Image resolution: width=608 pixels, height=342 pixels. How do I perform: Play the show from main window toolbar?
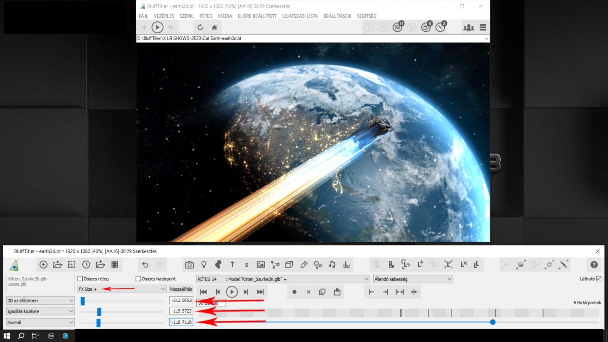point(157,28)
